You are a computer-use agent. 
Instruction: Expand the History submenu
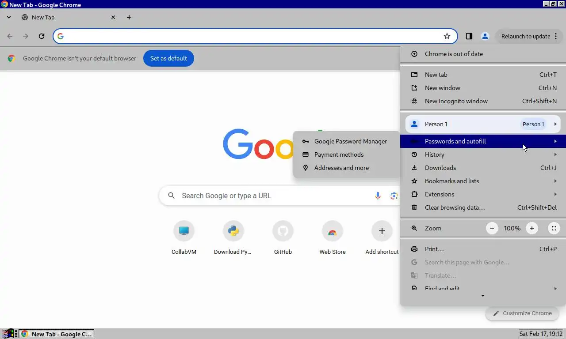[483, 154]
